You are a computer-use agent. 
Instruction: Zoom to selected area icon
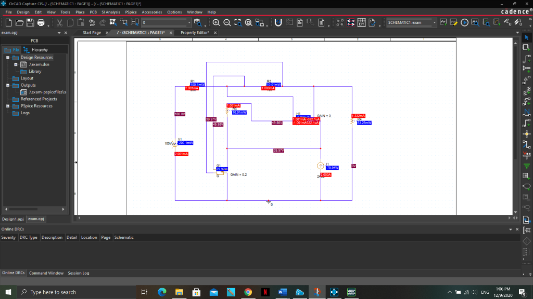tap(238, 23)
